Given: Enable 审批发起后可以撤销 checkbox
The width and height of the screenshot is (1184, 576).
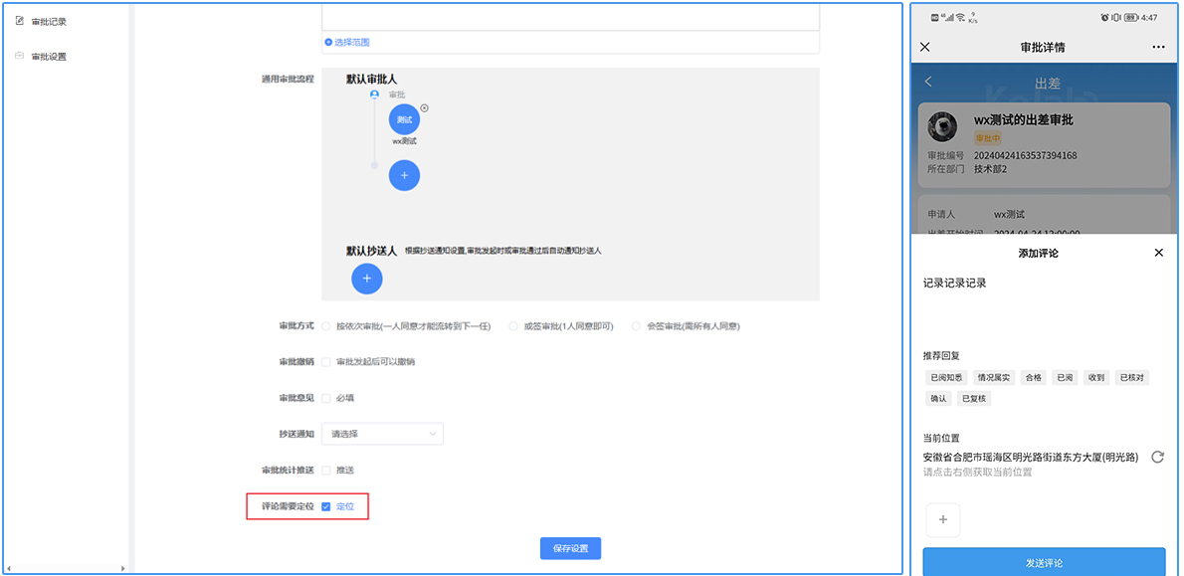Looking at the screenshot, I should tap(326, 362).
